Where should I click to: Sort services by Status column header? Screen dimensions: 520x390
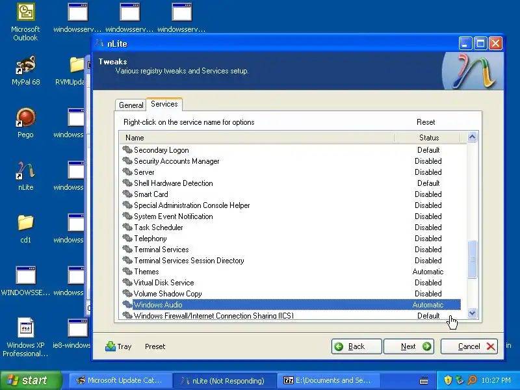click(x=428, y=138)
